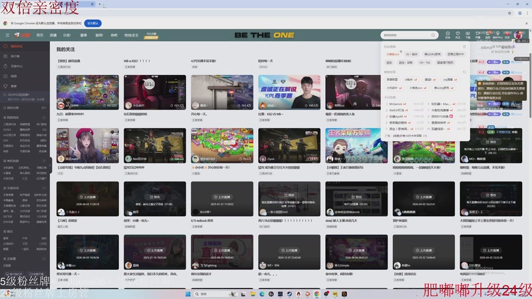Open the Windows Start menu

pyautogui.click(x=188, y=294)
